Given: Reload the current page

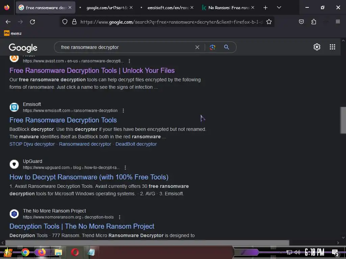Looking at the screenshot, I should click(32, 22).
